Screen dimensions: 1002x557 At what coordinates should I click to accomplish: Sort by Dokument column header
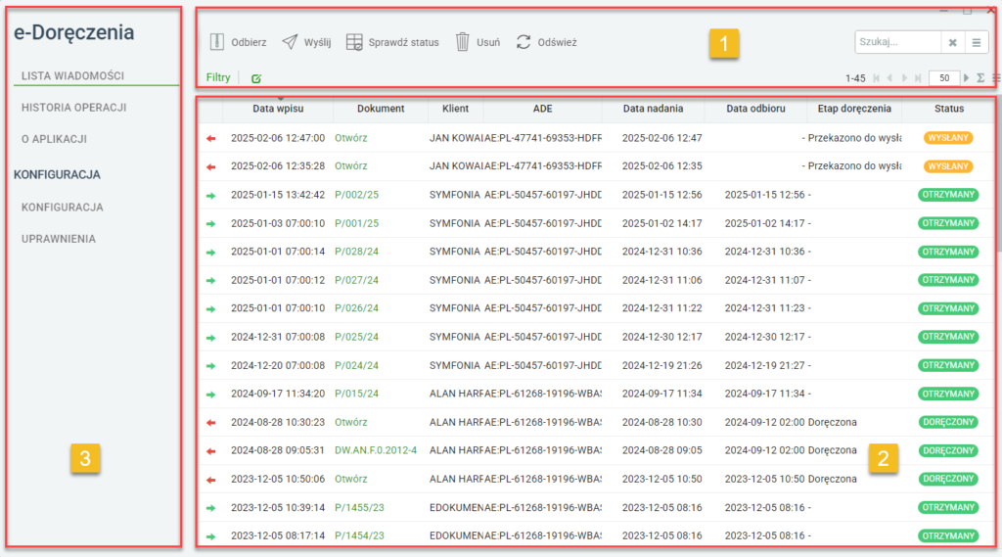click(381, 109)
